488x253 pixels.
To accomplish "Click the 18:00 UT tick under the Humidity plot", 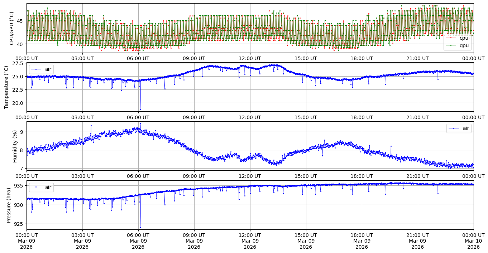I will 362,176.
